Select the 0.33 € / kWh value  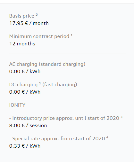click(x=25, y=146)
